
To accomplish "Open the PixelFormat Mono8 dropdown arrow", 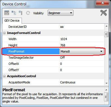I will coord(101,51).
